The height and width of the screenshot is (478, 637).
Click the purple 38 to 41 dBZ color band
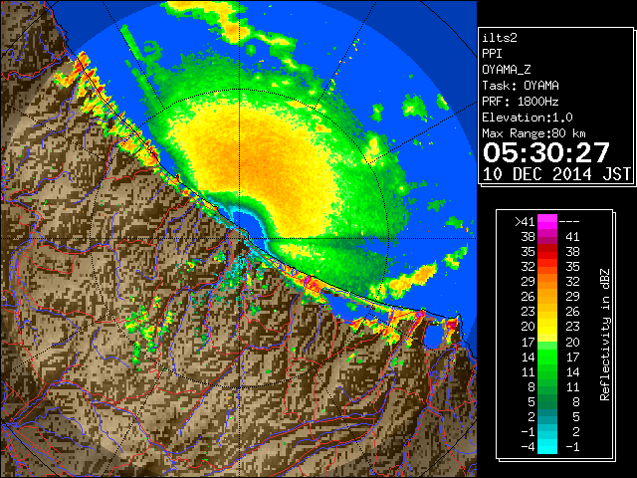[547, 237]
